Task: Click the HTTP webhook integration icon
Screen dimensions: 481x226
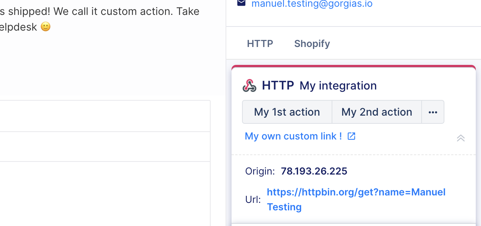Action: (x=249, y=85)
